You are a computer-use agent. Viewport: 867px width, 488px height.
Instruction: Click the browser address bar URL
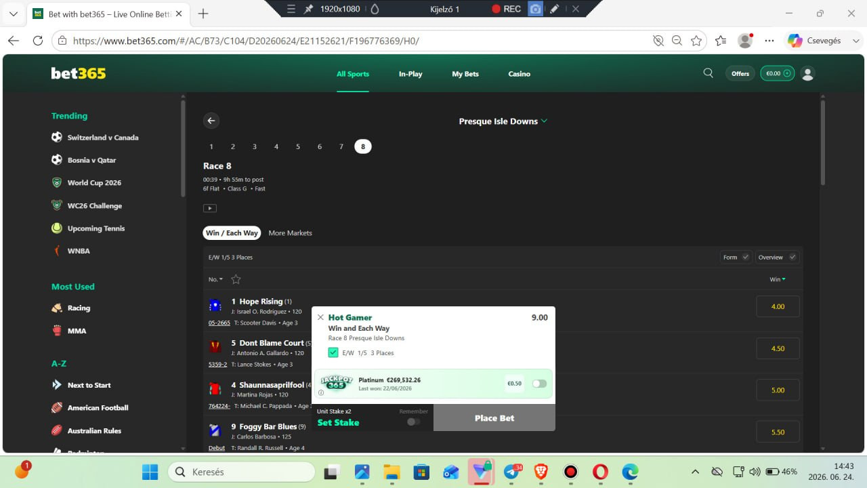tap(246, 41)
